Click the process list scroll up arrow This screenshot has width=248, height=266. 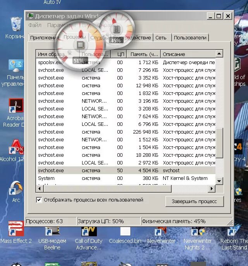(219, 54)
